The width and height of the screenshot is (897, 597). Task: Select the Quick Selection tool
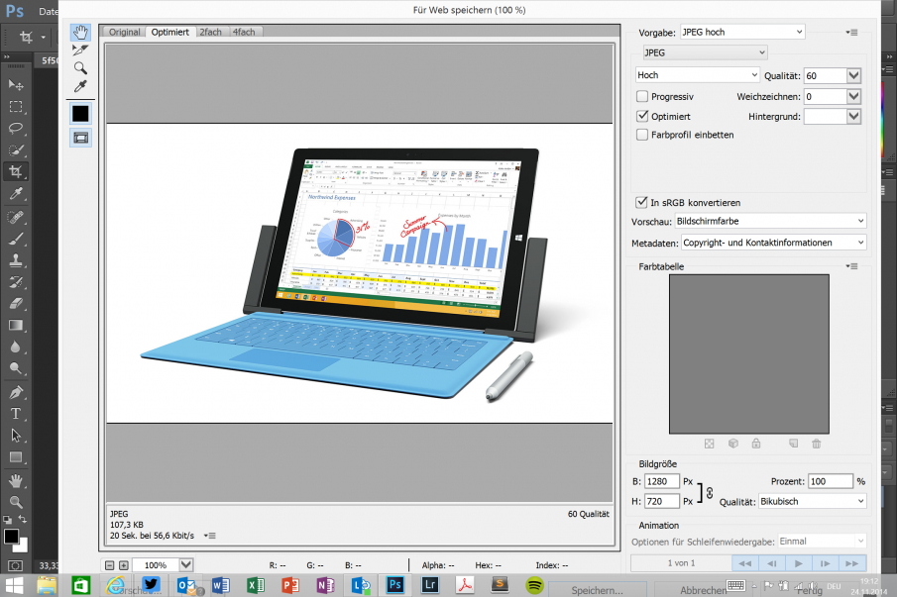click(x=16, y=150)
